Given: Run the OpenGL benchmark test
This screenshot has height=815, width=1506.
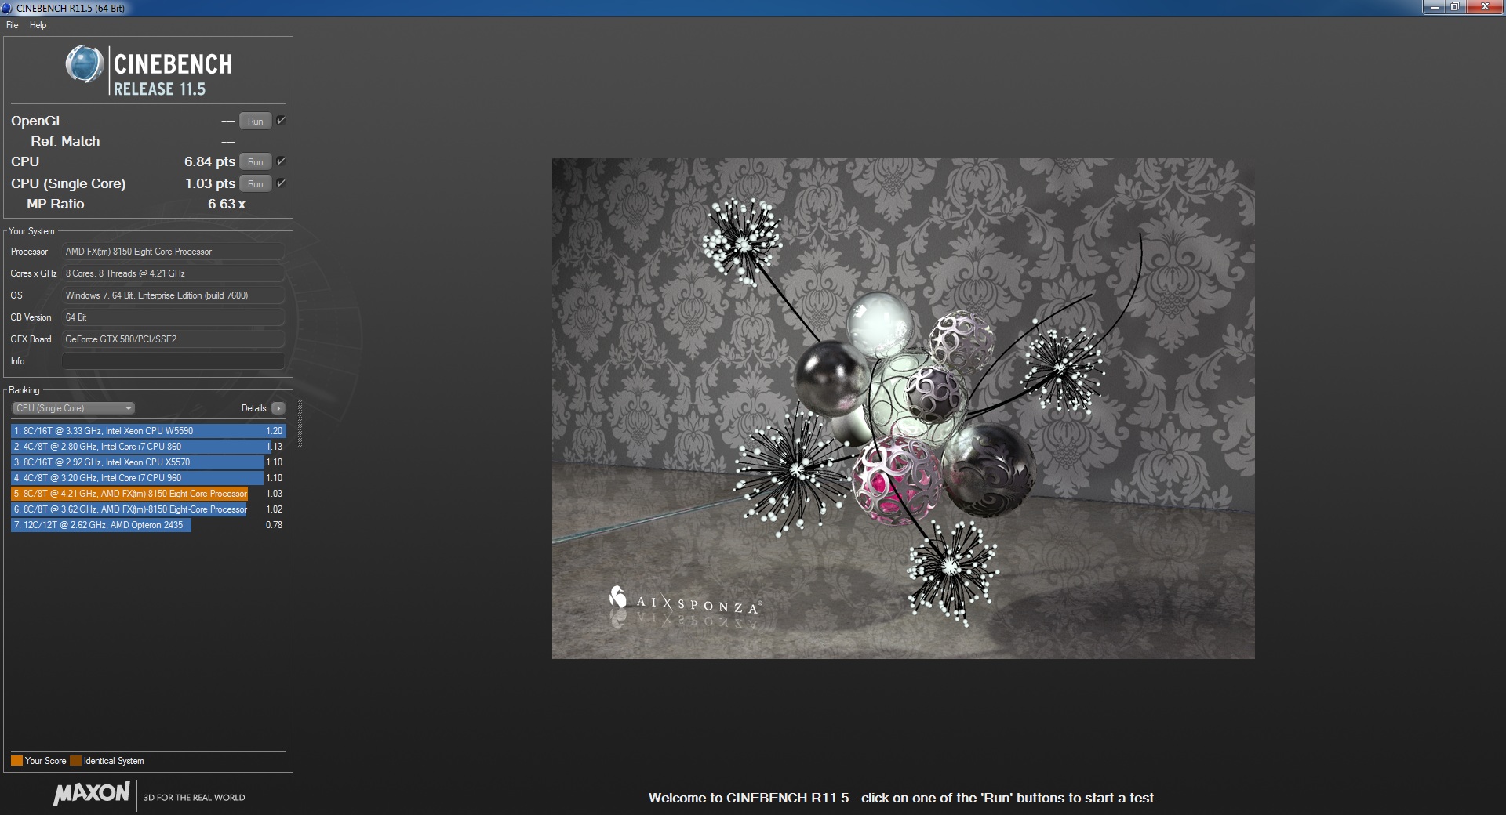Looking at the screenshot, I should (256, 121).
